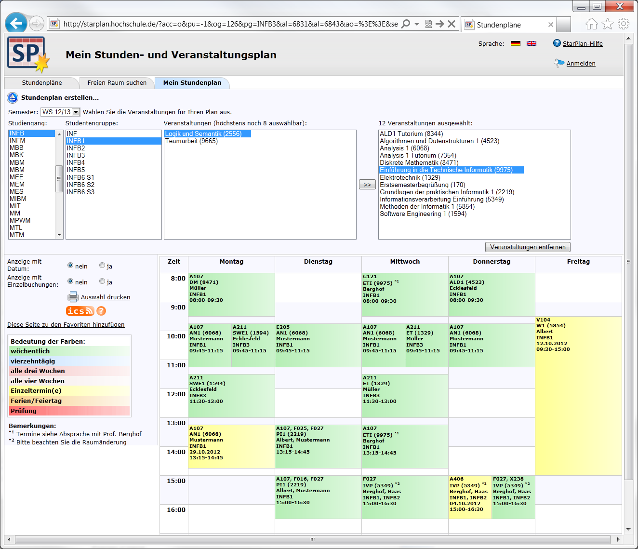Screen dimensions: 638x549
Task: Close the Stundenpläne browser tab
Action: tap(551, 25)
